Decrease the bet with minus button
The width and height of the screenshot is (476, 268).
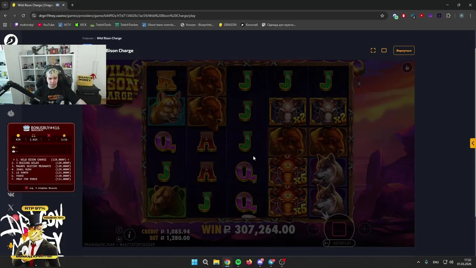pyautogui.click(x=313, y=229)
